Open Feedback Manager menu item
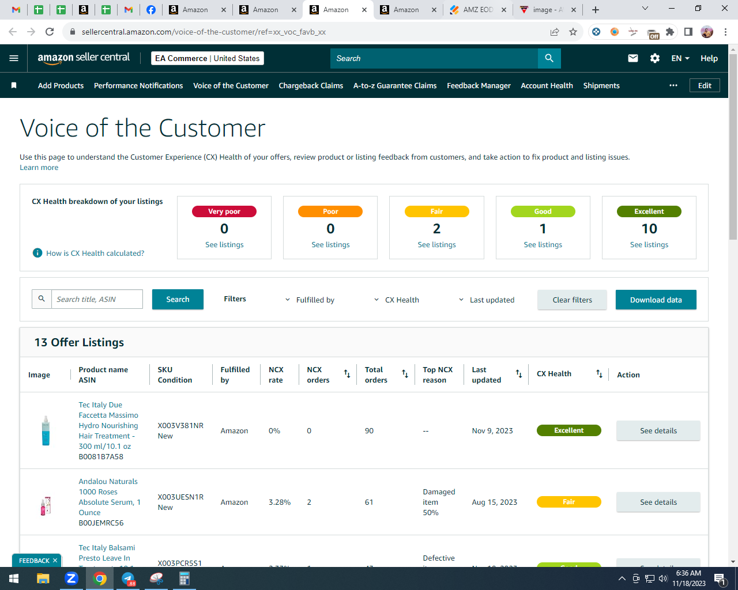The image size is (738, 590). [479, 85]
